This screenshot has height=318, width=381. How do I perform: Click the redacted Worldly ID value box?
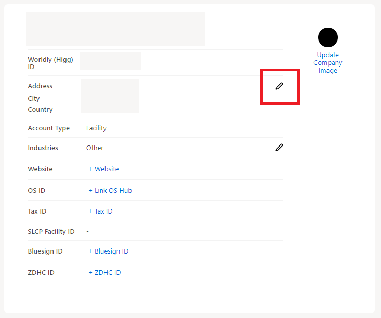click(x=111, y=61)
